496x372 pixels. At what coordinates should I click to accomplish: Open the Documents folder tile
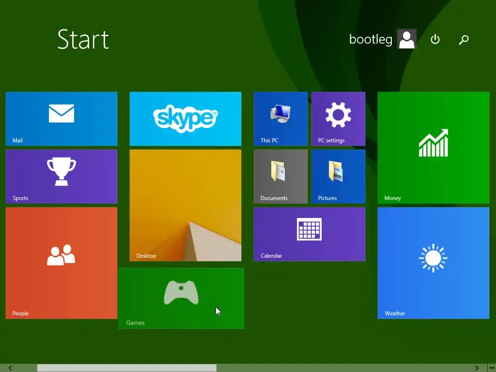pos(280,176)
